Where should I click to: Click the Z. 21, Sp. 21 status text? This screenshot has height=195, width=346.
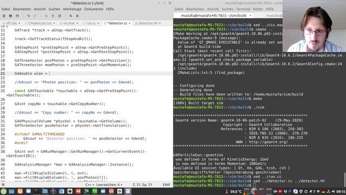[x=142, y=185]
